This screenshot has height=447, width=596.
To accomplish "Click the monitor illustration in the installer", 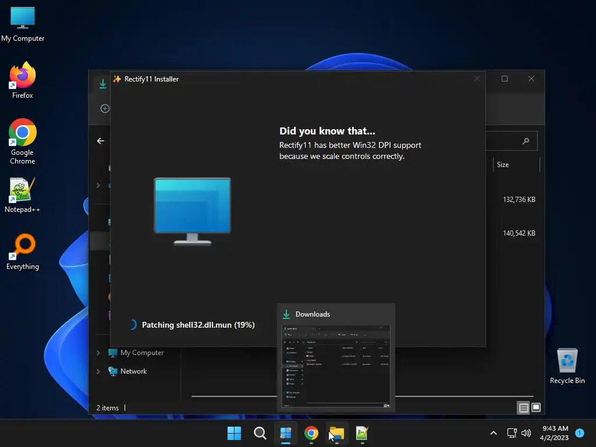I will click(x=192, y=211).
